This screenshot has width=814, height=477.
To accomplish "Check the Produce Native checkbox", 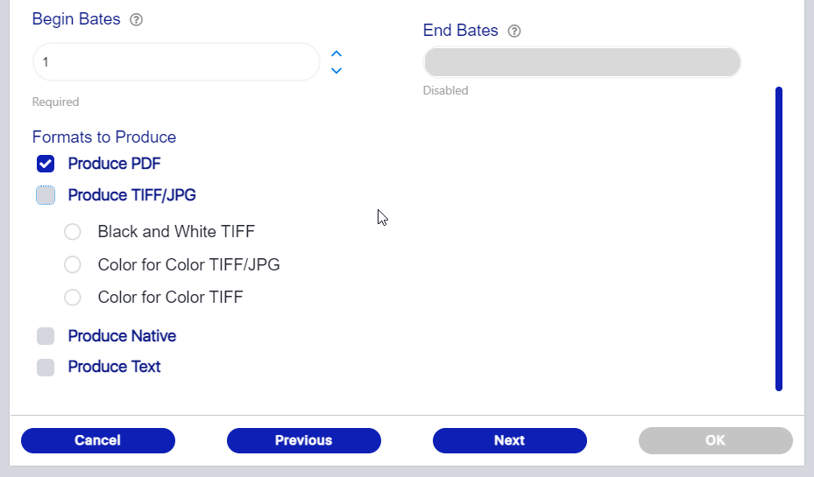I will tap(46, 336).
